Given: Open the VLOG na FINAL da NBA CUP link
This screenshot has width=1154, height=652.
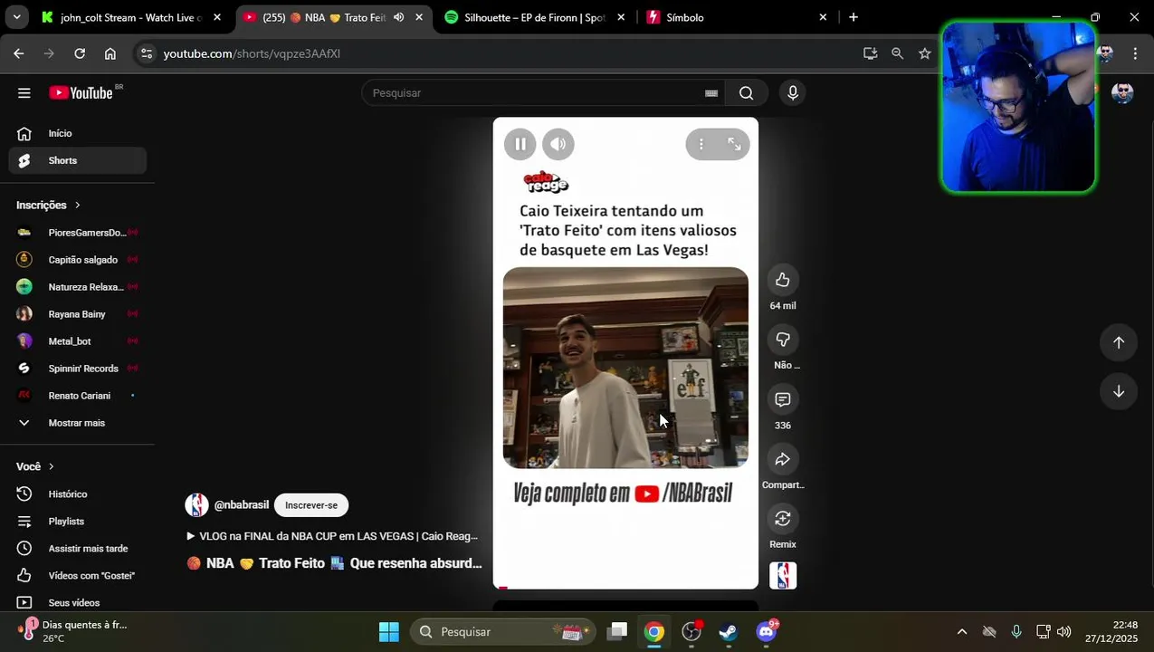Looking at the screenshot, I should pyautogui.click(x=332, y=536).
